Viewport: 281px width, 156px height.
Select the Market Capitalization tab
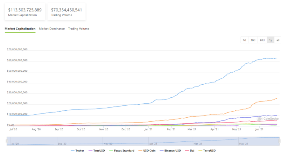tap(20, 29)
